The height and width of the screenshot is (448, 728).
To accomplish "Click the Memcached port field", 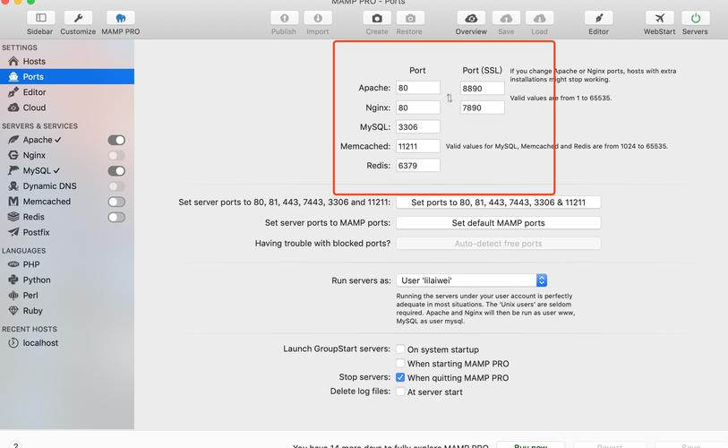I will (418, 146).
